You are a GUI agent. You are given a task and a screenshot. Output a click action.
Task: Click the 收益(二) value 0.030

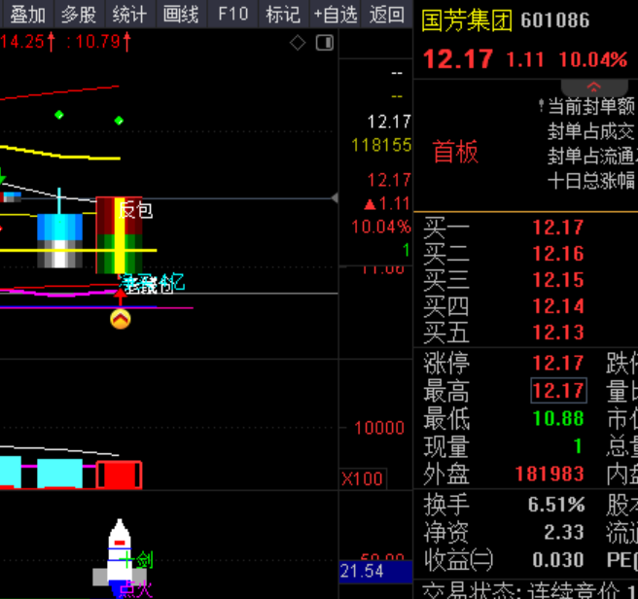[x=558, y=560]
